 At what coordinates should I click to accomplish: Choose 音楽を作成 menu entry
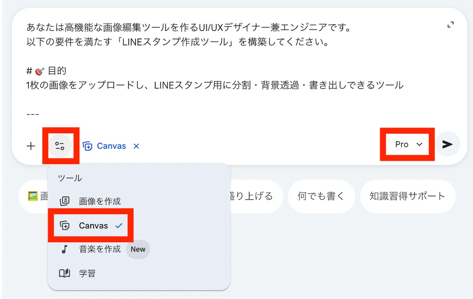(100, 249)
